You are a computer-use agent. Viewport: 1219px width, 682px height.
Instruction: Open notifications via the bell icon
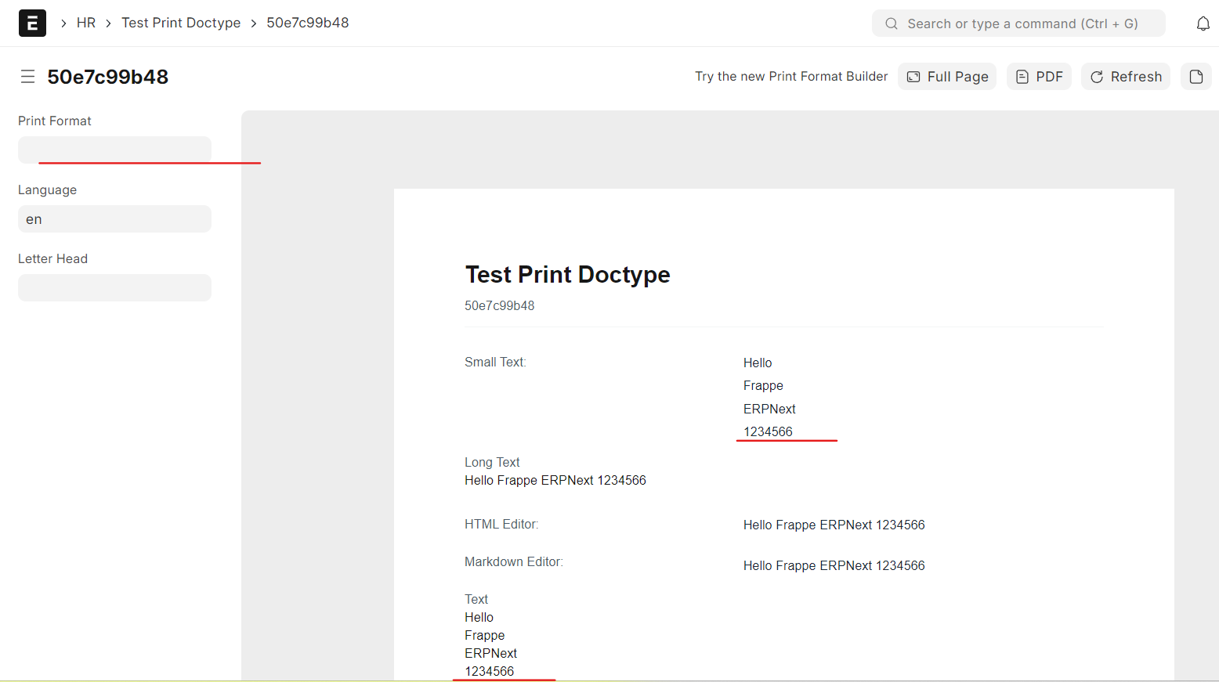point(1203,23)
